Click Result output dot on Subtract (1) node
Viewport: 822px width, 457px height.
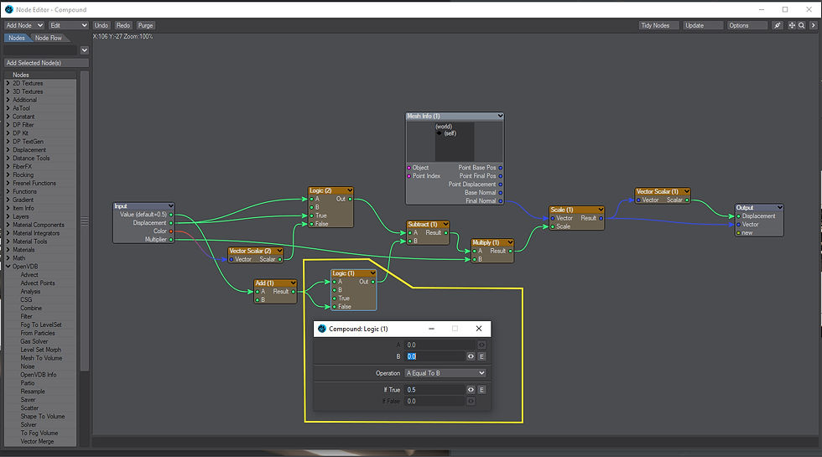coord(446,233)
